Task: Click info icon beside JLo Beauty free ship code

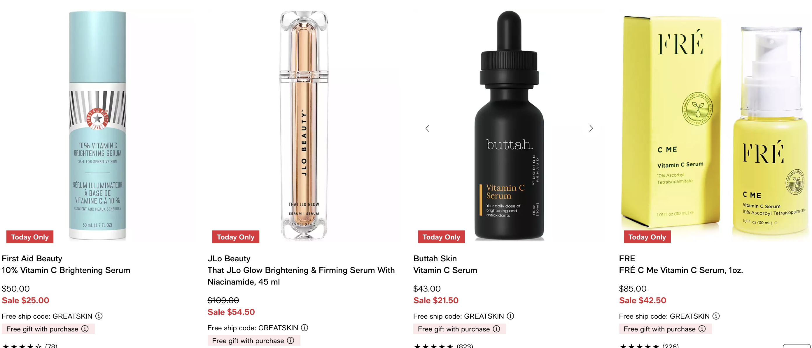Action: tap(304, 328)
